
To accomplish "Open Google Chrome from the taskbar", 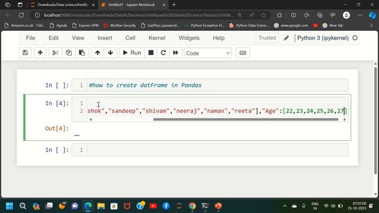I will 192,206.
